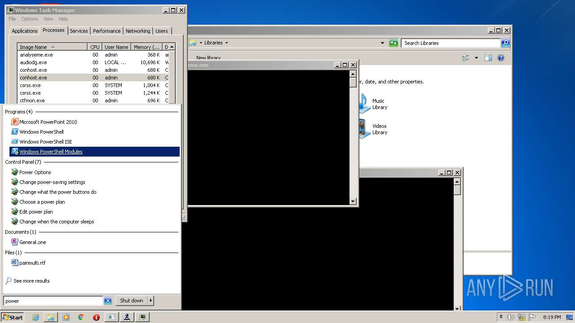
Task: Open the Videos Library
Action: click(x=374, y=129)
